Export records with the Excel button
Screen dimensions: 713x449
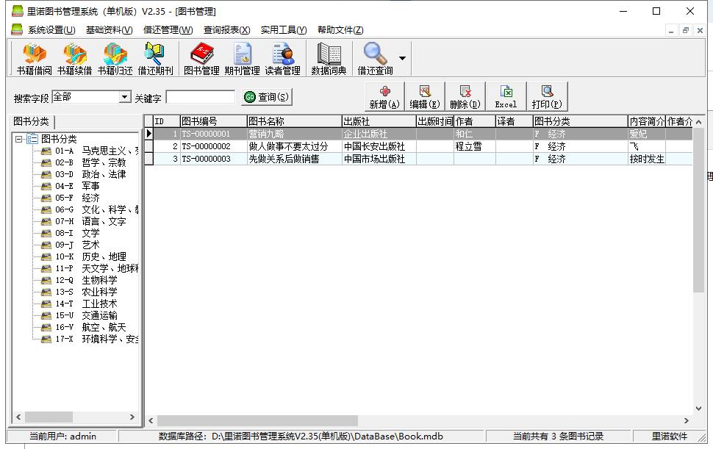tap(506, 97)
